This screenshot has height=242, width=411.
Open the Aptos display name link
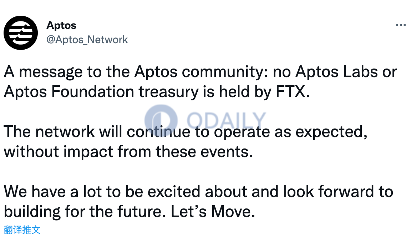[61, 25]
